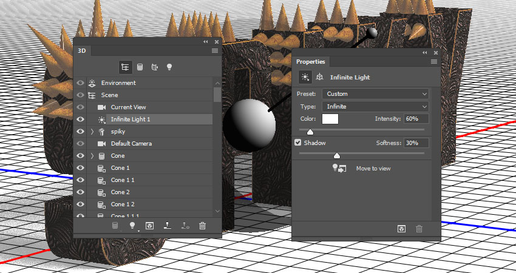Click the large light sphere widget in viewport
Image resolution: width=516 pixels, height=273 pixels.
coord(250,126)
